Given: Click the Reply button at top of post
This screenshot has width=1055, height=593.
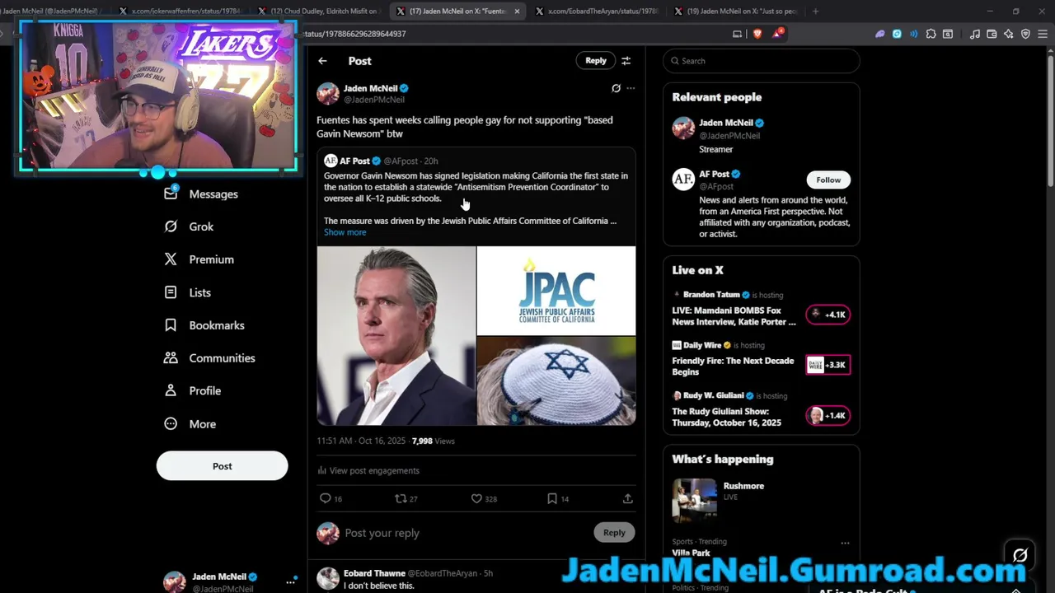Looking at the screenshot, I should pyautogui.click(x=596, y=60).
